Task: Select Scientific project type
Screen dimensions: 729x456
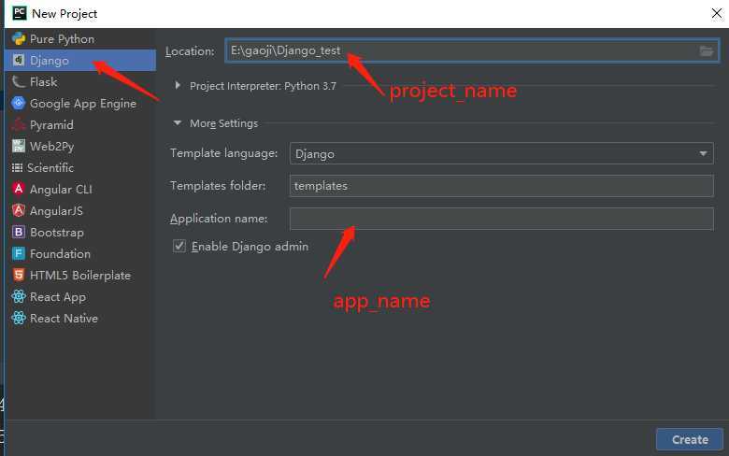Action: [80, 168]
